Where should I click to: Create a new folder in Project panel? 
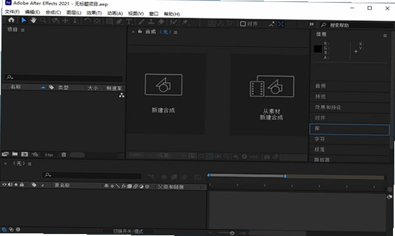pos(15,154)
